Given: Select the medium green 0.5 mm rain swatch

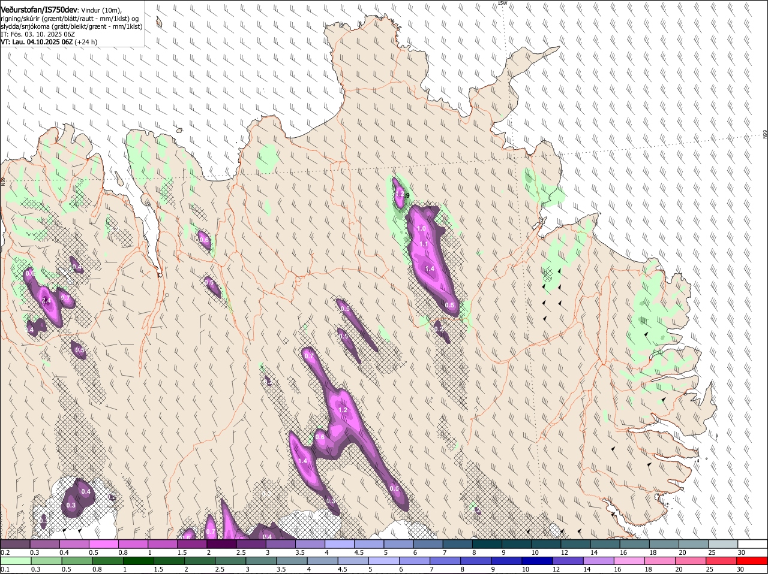Looking at the screenshot, I should (x=76, y=561).
